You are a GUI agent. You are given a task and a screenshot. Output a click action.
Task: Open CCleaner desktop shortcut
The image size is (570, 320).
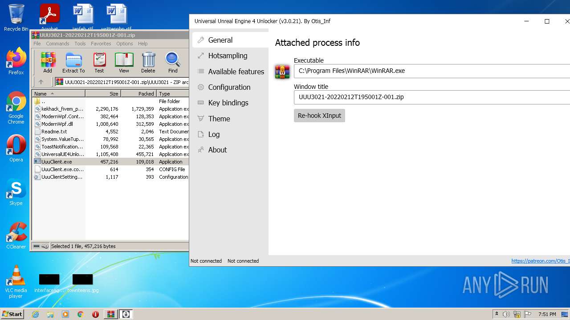coord(16,236)
